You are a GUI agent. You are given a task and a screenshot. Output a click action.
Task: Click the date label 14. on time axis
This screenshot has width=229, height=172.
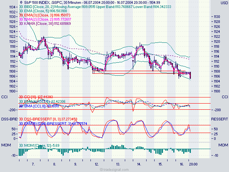139,164
